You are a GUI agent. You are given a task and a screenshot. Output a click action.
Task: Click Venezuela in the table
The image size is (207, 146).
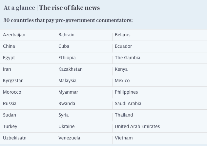click(x=69, y=138)
